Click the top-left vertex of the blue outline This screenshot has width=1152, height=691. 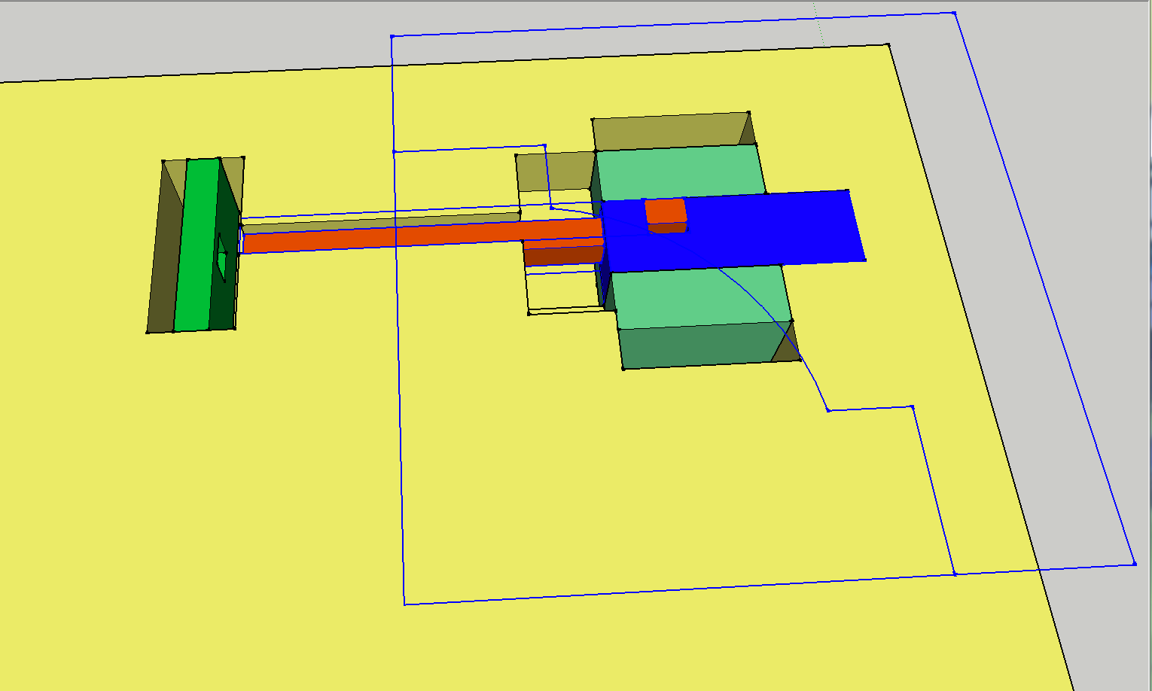click(392, 36)
